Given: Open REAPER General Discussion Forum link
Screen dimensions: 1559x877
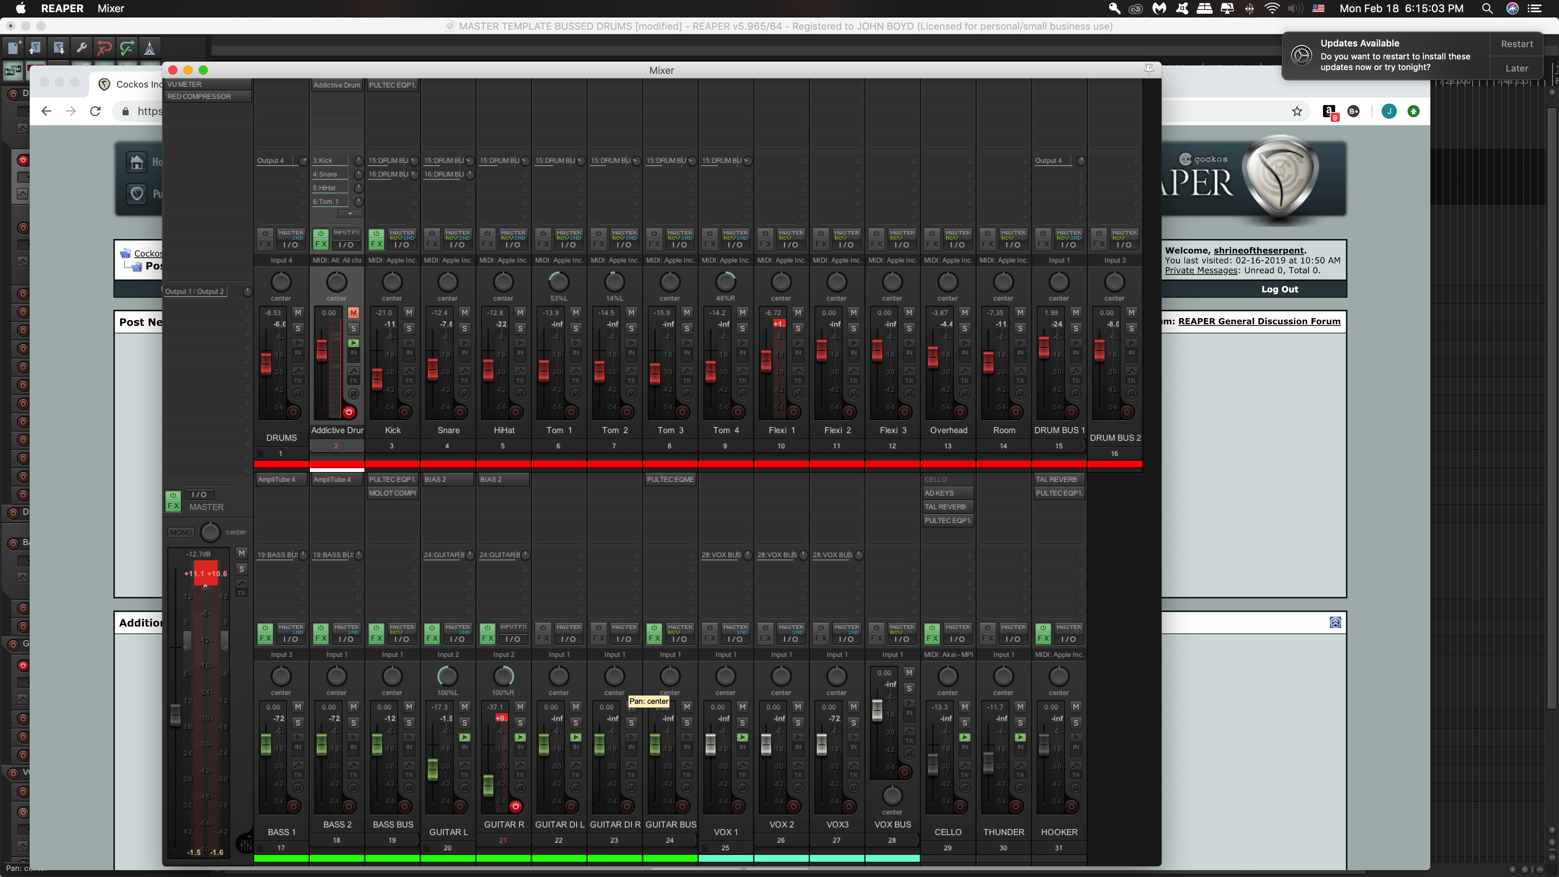Looking at the screenshot, I should tap(1259, 321).
